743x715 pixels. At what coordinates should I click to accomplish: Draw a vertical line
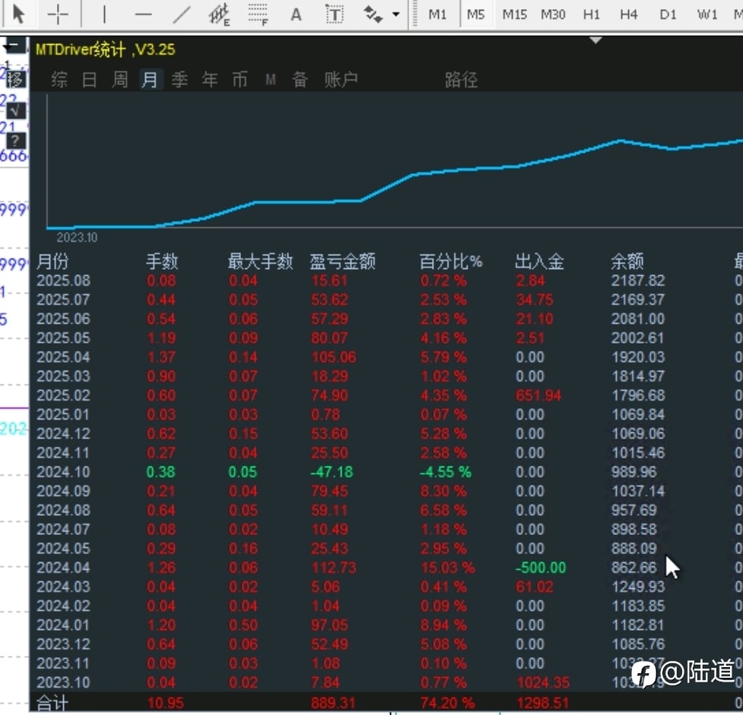(x=104, y=14)
